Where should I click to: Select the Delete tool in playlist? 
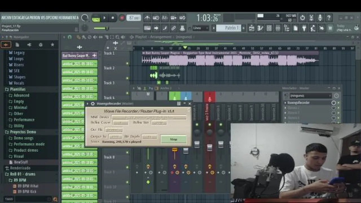(89, 37)
